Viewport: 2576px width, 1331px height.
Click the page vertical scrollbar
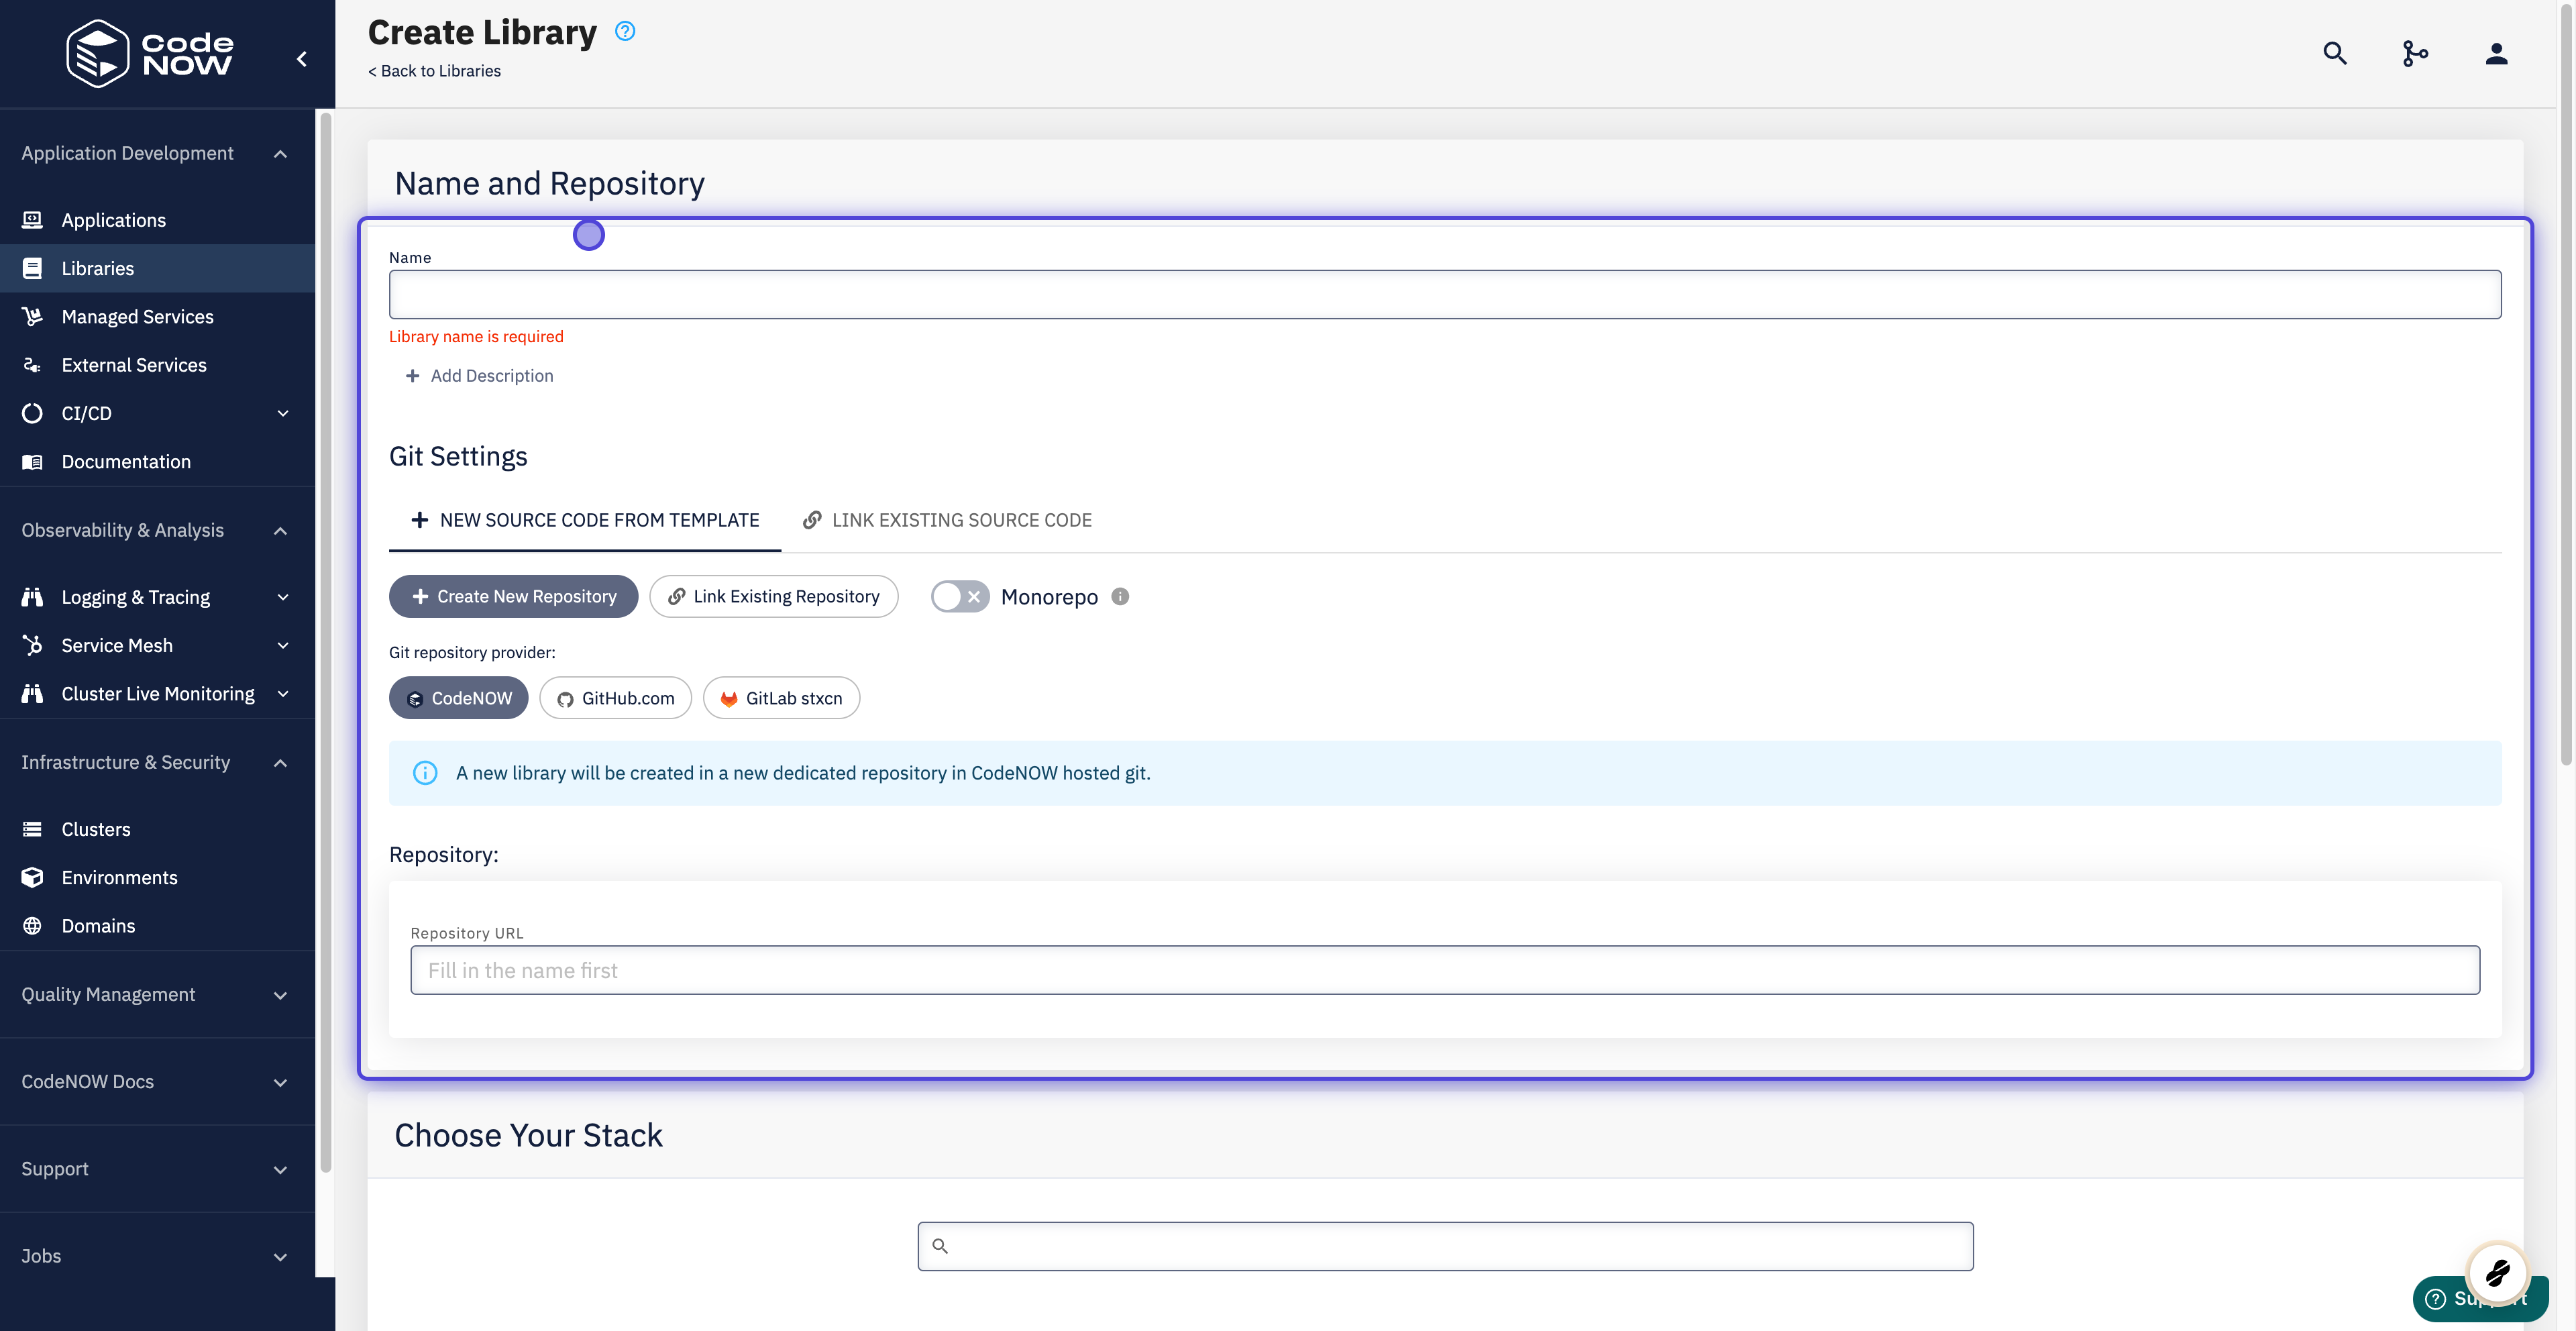2566,384
